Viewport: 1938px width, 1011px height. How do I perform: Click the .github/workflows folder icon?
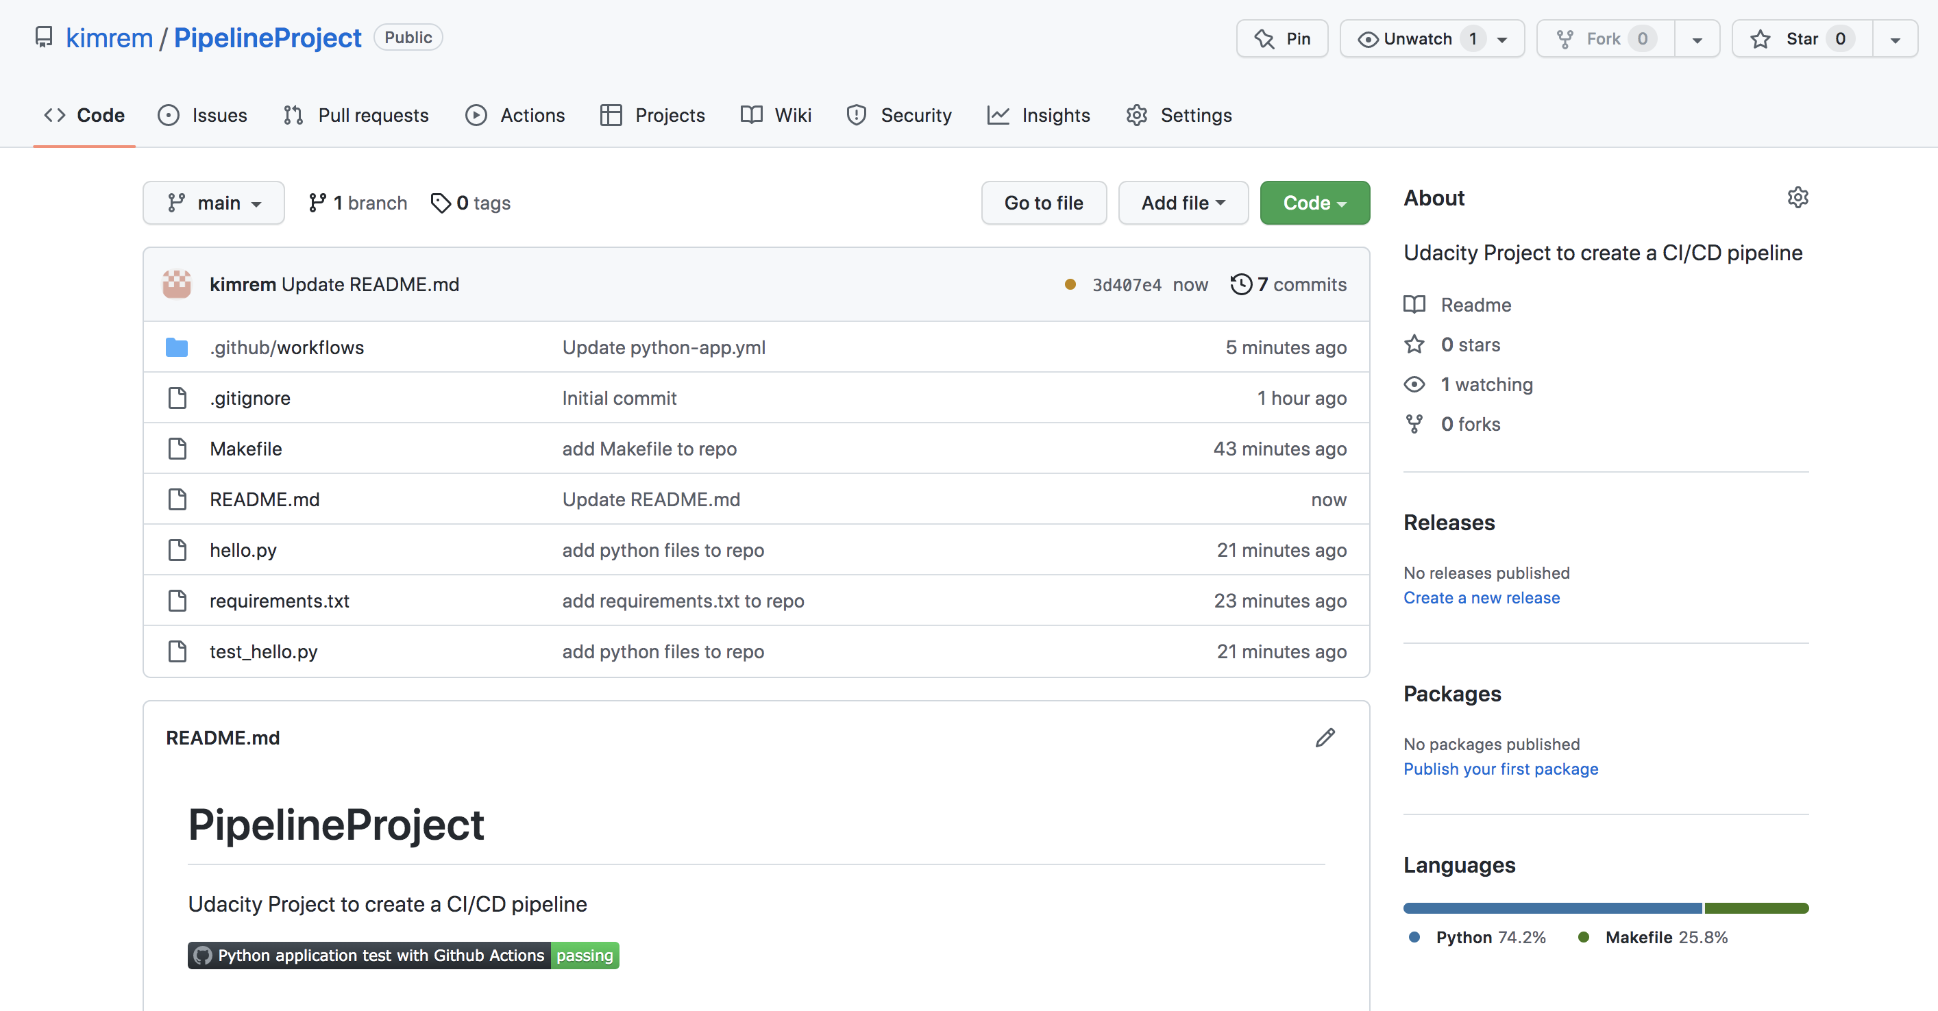click(x=177, y=347)
